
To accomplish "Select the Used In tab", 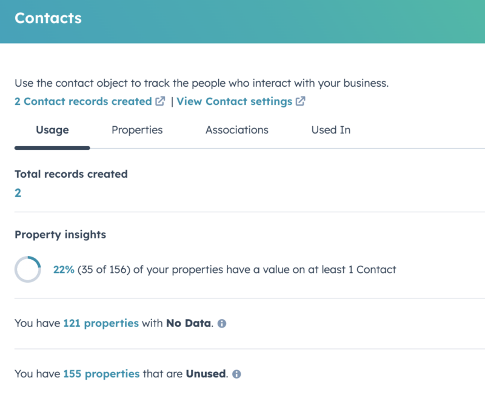I will tap(330, 130).
